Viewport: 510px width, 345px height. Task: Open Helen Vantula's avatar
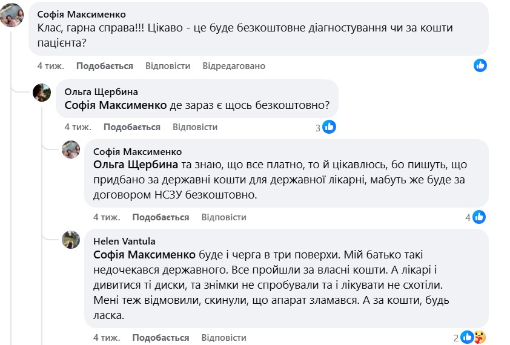pyautogui.click(x=71, y=240)
